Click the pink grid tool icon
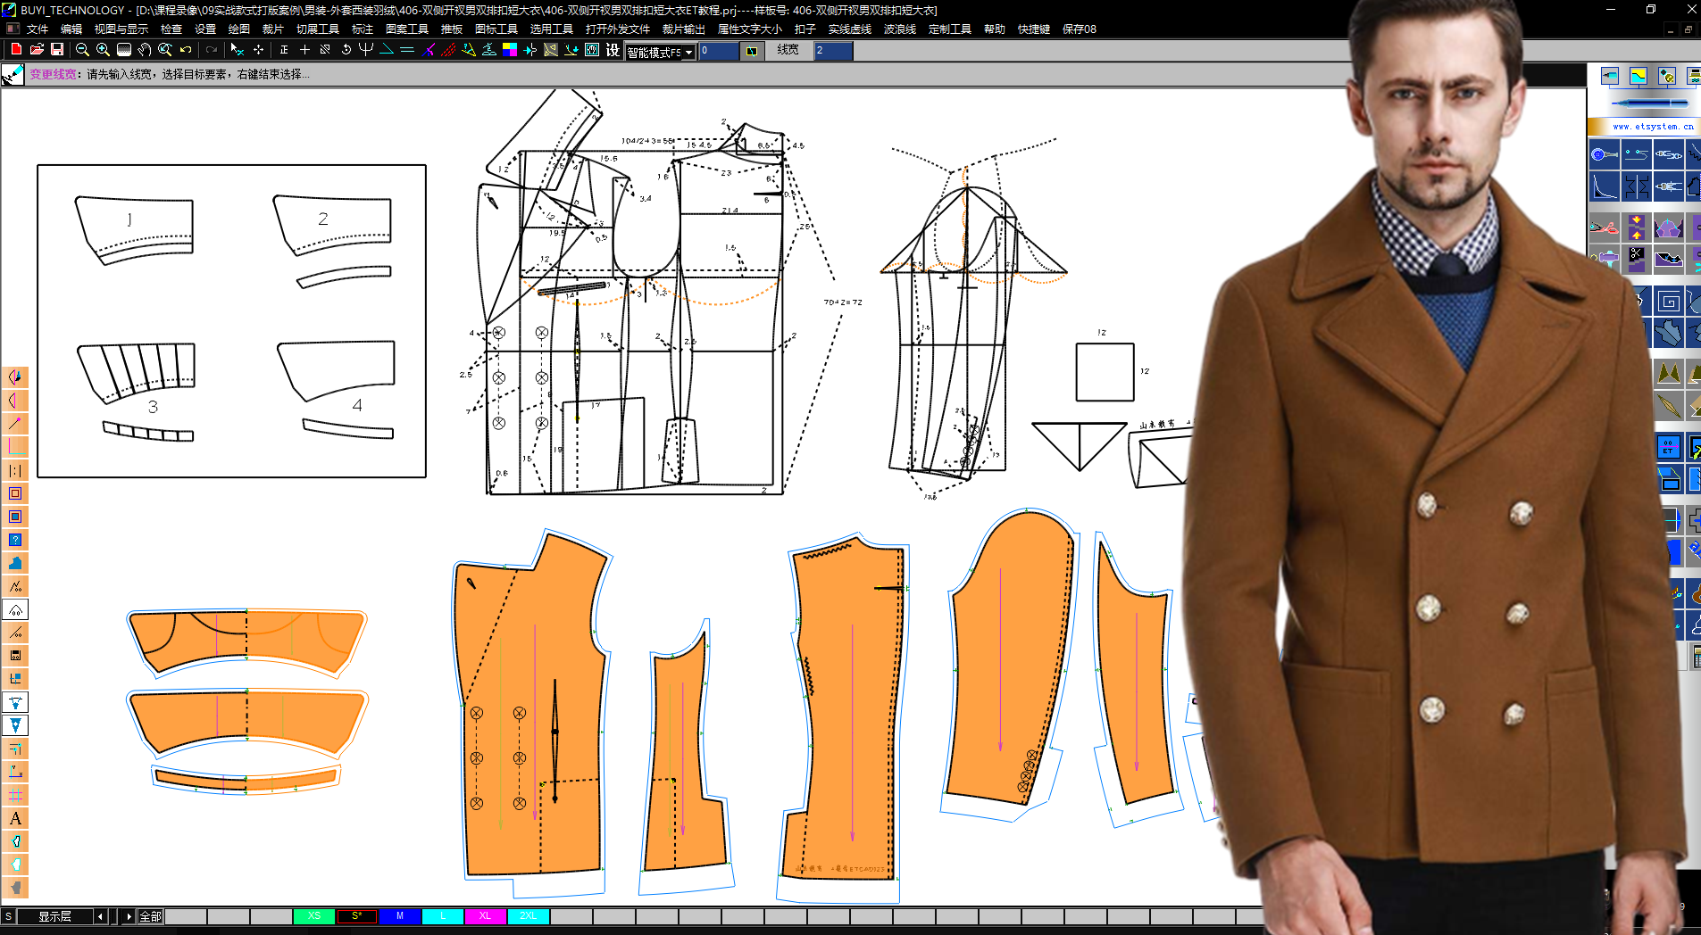Image resolution: width=1701 pixels, height=935 pixels. (x=15, y=795)
